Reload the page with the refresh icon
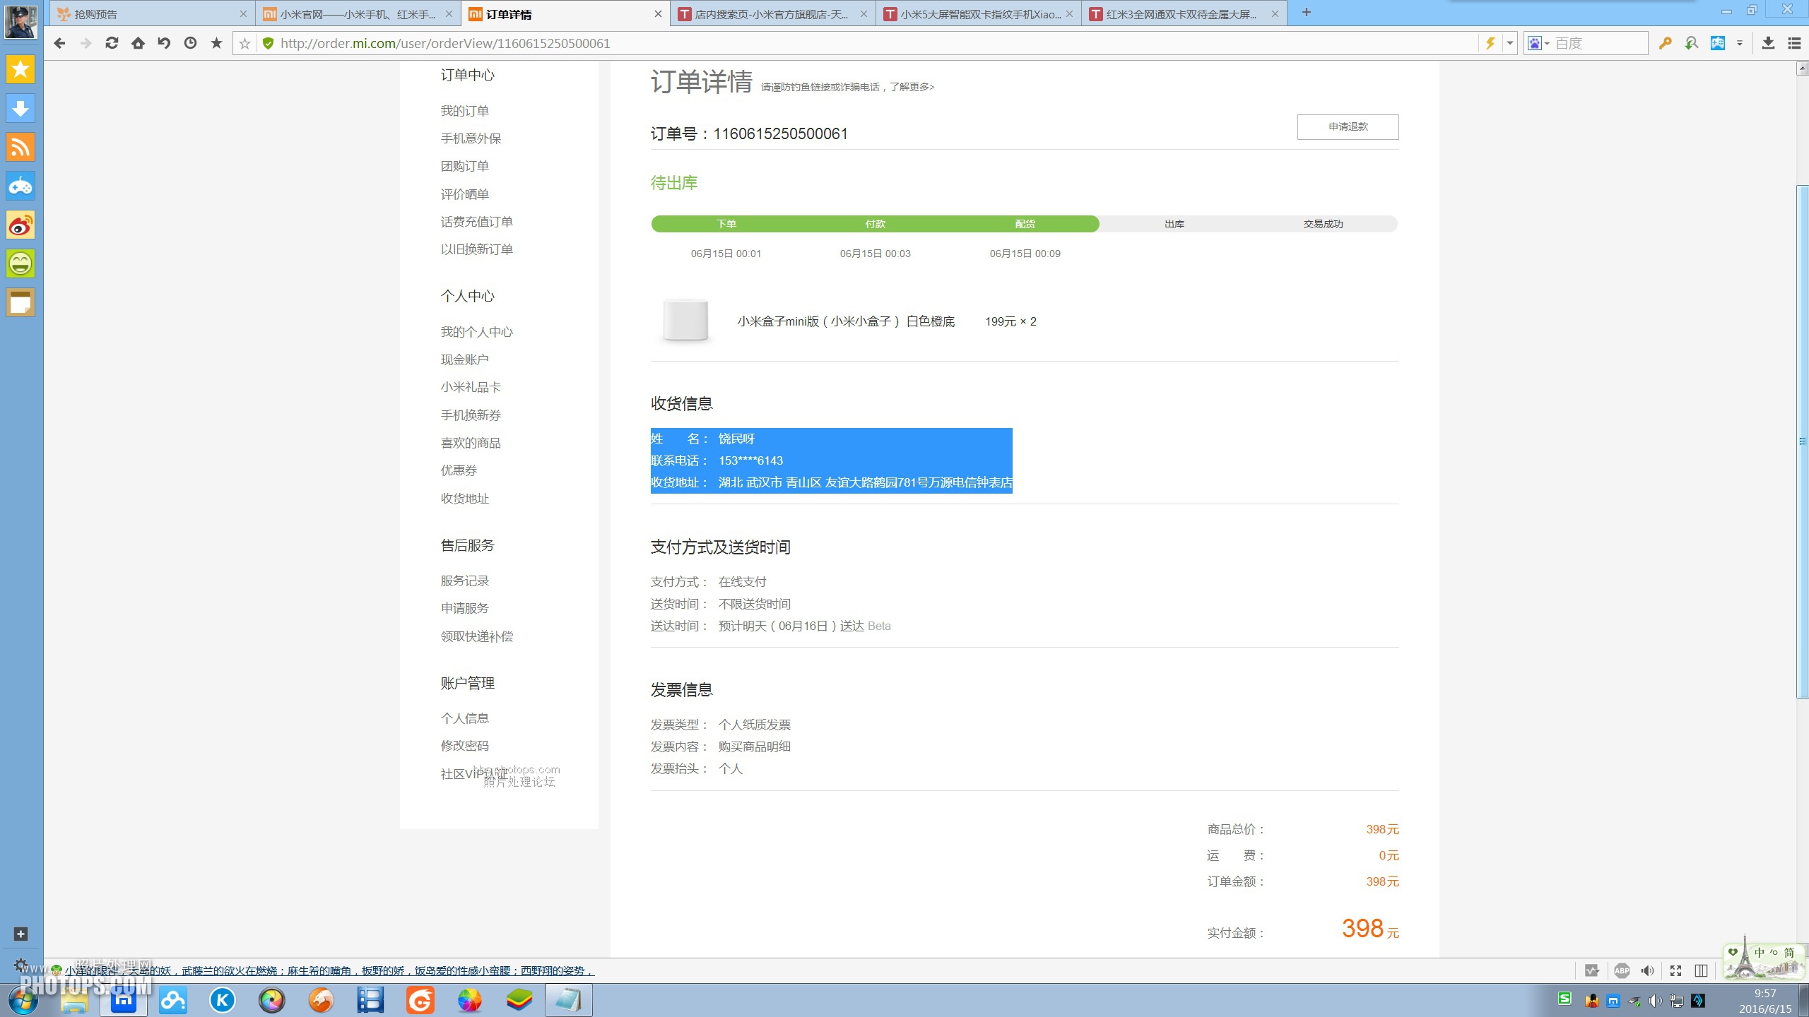 tap(112, 43)
